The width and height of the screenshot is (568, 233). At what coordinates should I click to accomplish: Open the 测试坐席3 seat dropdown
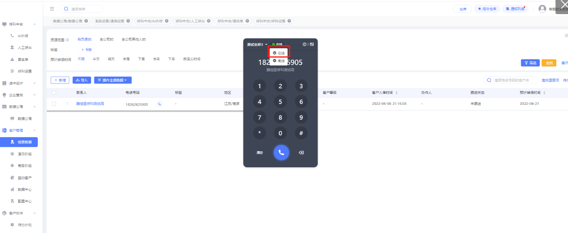pos(257,44)
